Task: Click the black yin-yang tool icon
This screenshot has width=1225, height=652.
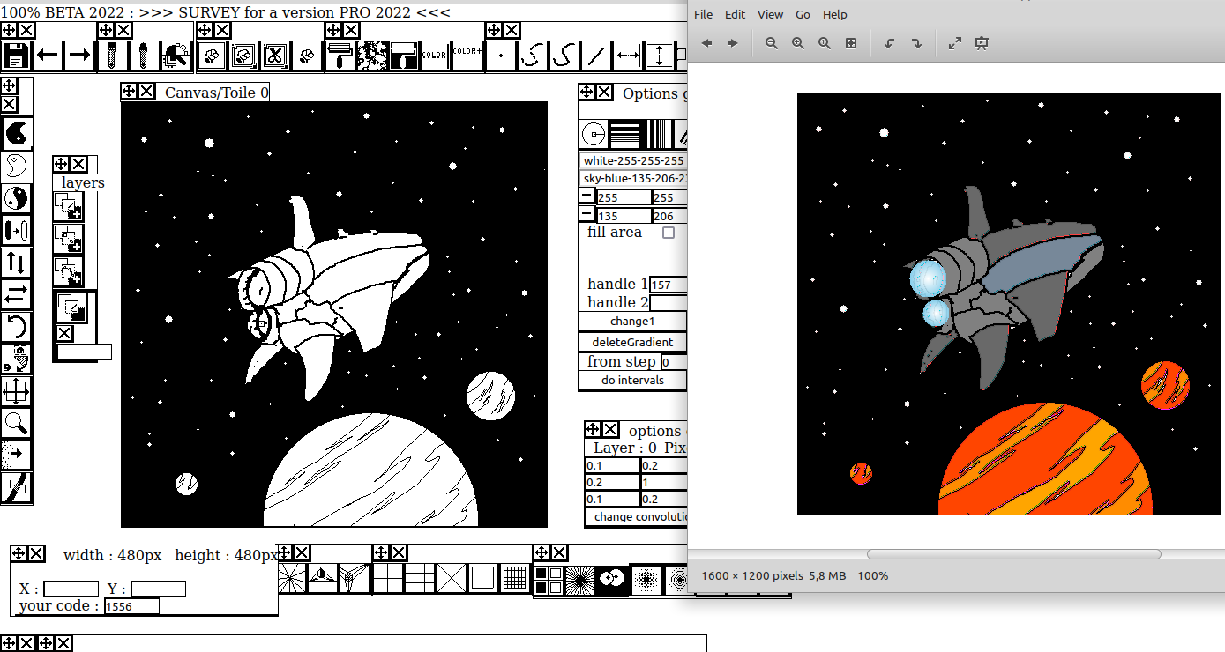Action: click(x=16, y=134)
